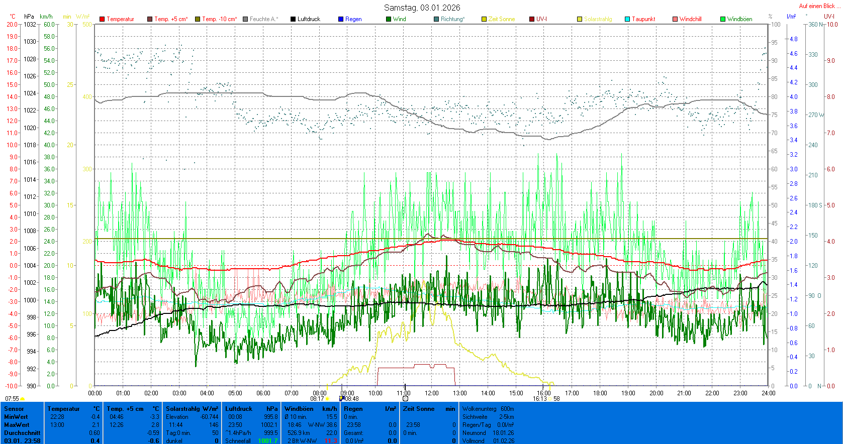Click the bright green Windböen legend square

tap(723, 19)
